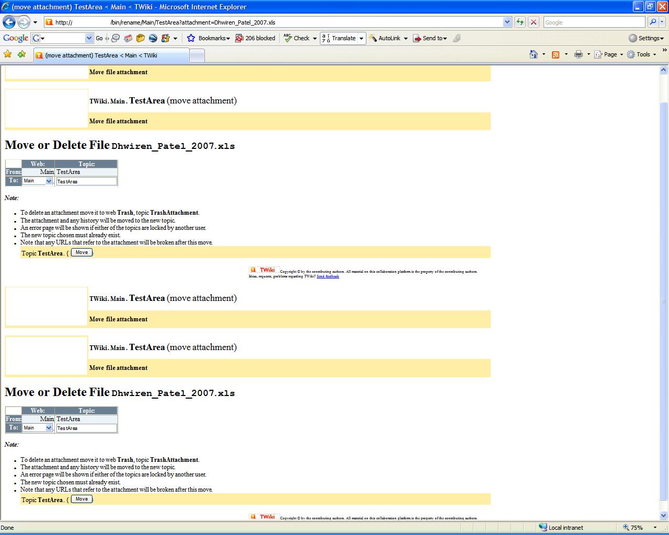Image resolution: width=669 pixels, height=535 pixels.
Task: Click the Refresh page icon
Action: (x=520, y=22)
